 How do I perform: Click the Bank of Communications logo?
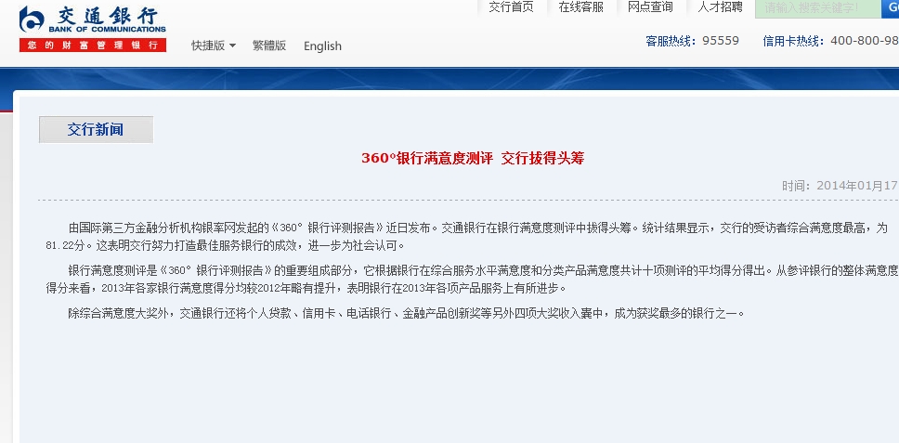92,20
